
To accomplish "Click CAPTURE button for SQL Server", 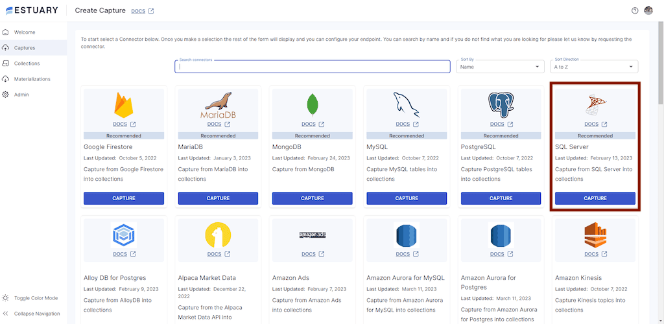I will tap(595, 198).
